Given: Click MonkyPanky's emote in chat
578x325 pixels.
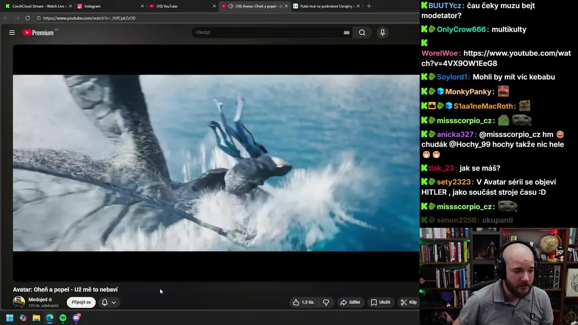Looking at the screenshot, I should tap(503, 92).
